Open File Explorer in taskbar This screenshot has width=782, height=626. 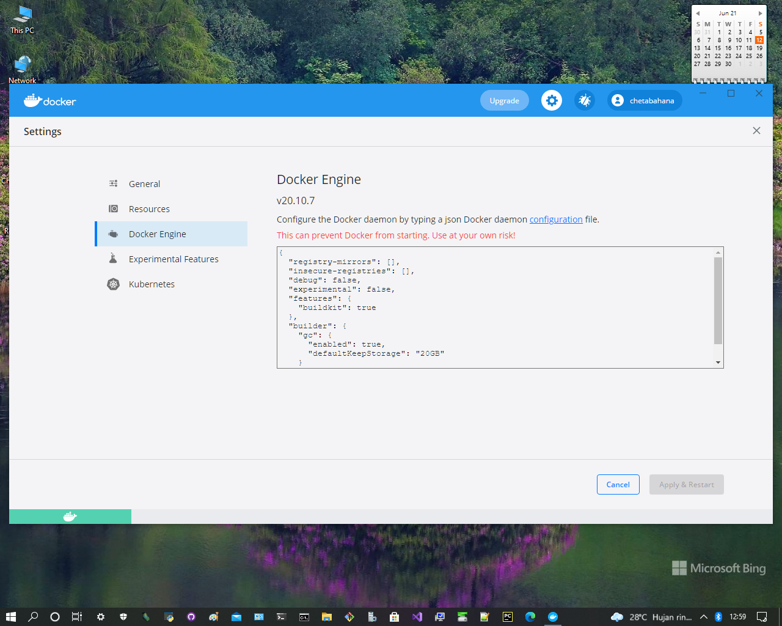(x=327, y=617)
